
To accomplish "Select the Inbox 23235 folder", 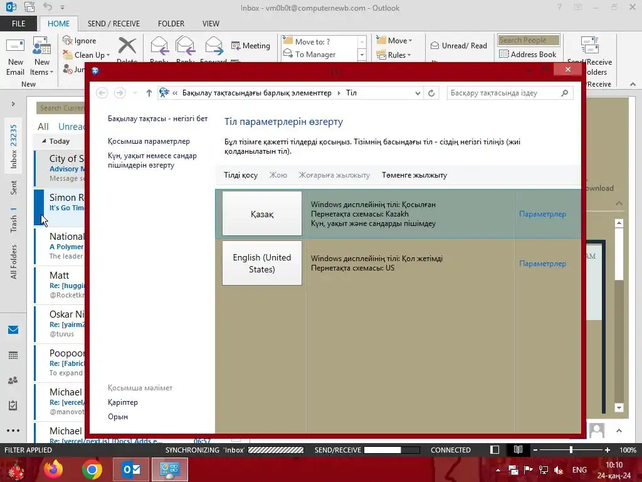I will tap(14, 146).
